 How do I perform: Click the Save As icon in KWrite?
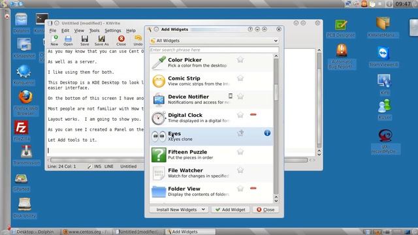coord(102,40)
